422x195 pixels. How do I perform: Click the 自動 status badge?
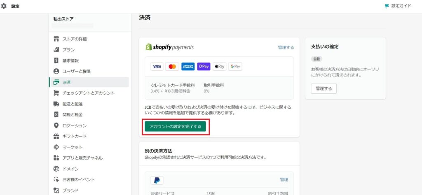[x=317, y=59]
